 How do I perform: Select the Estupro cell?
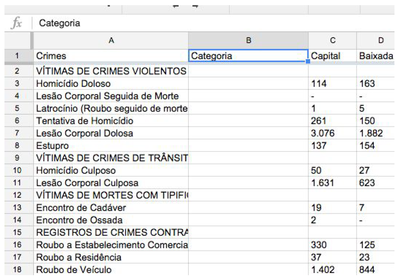111,146
